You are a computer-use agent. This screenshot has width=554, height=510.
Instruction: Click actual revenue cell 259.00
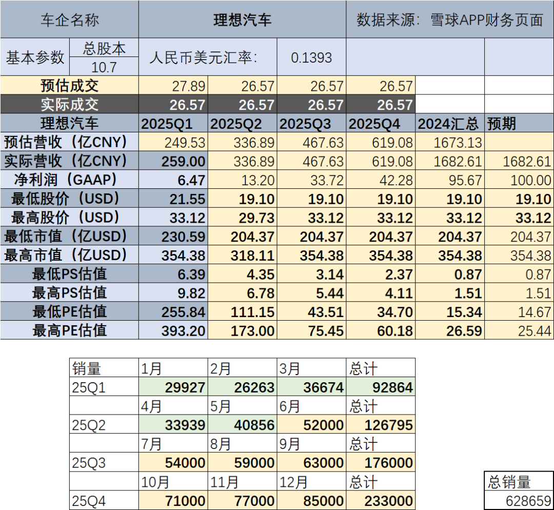click(173, 161)
